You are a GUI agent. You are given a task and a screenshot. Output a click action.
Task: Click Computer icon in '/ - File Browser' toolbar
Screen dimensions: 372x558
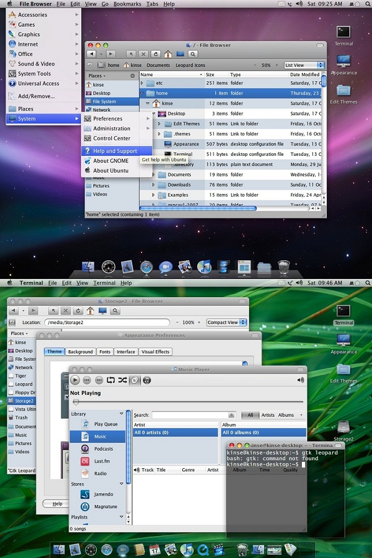(180, 54)
